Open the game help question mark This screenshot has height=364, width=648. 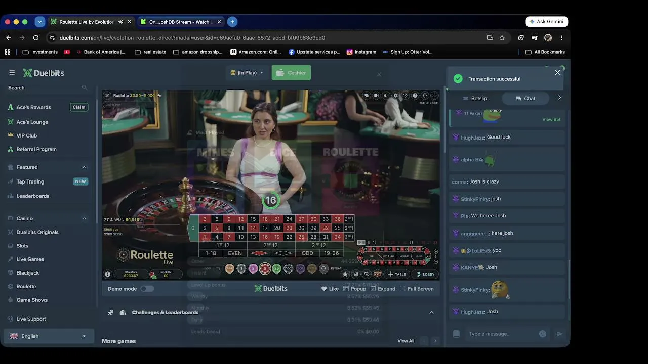pyautogui.click(x=415, y=95)
